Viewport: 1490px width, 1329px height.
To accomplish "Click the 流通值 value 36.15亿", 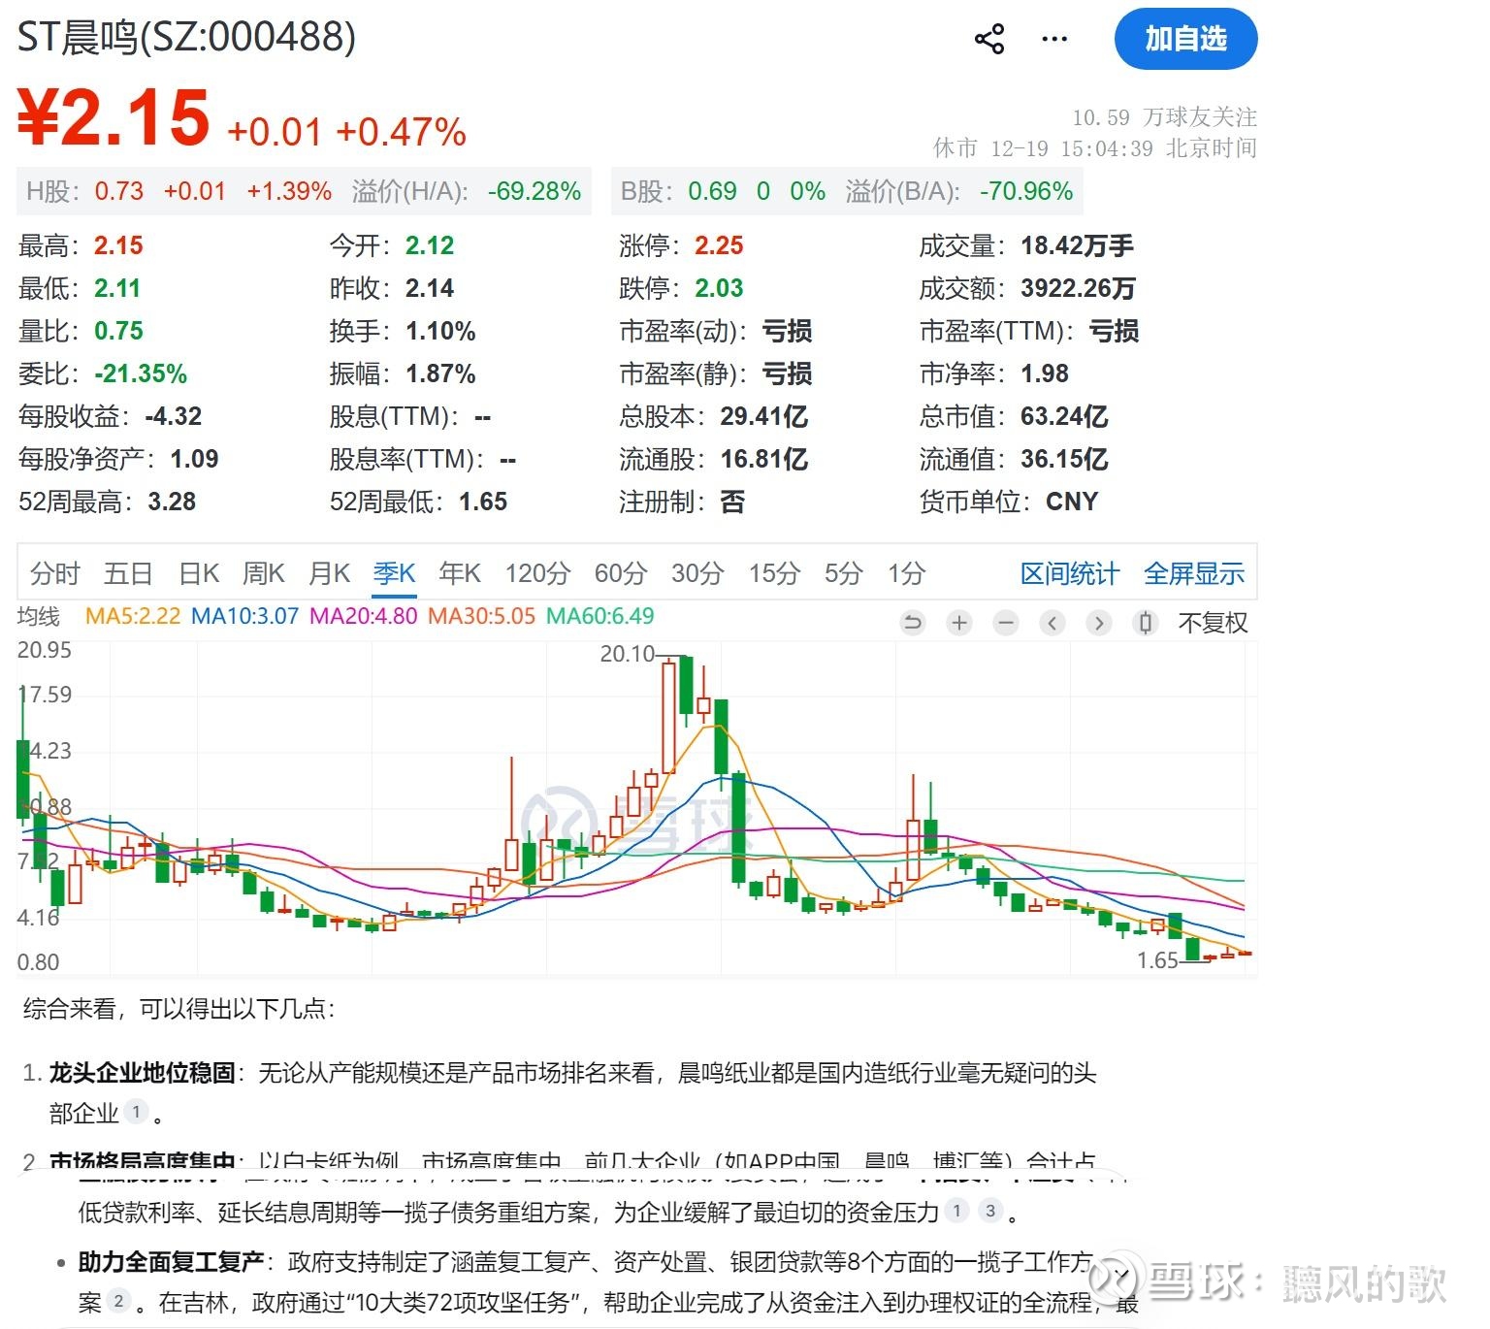I will tap(1065, 460).
